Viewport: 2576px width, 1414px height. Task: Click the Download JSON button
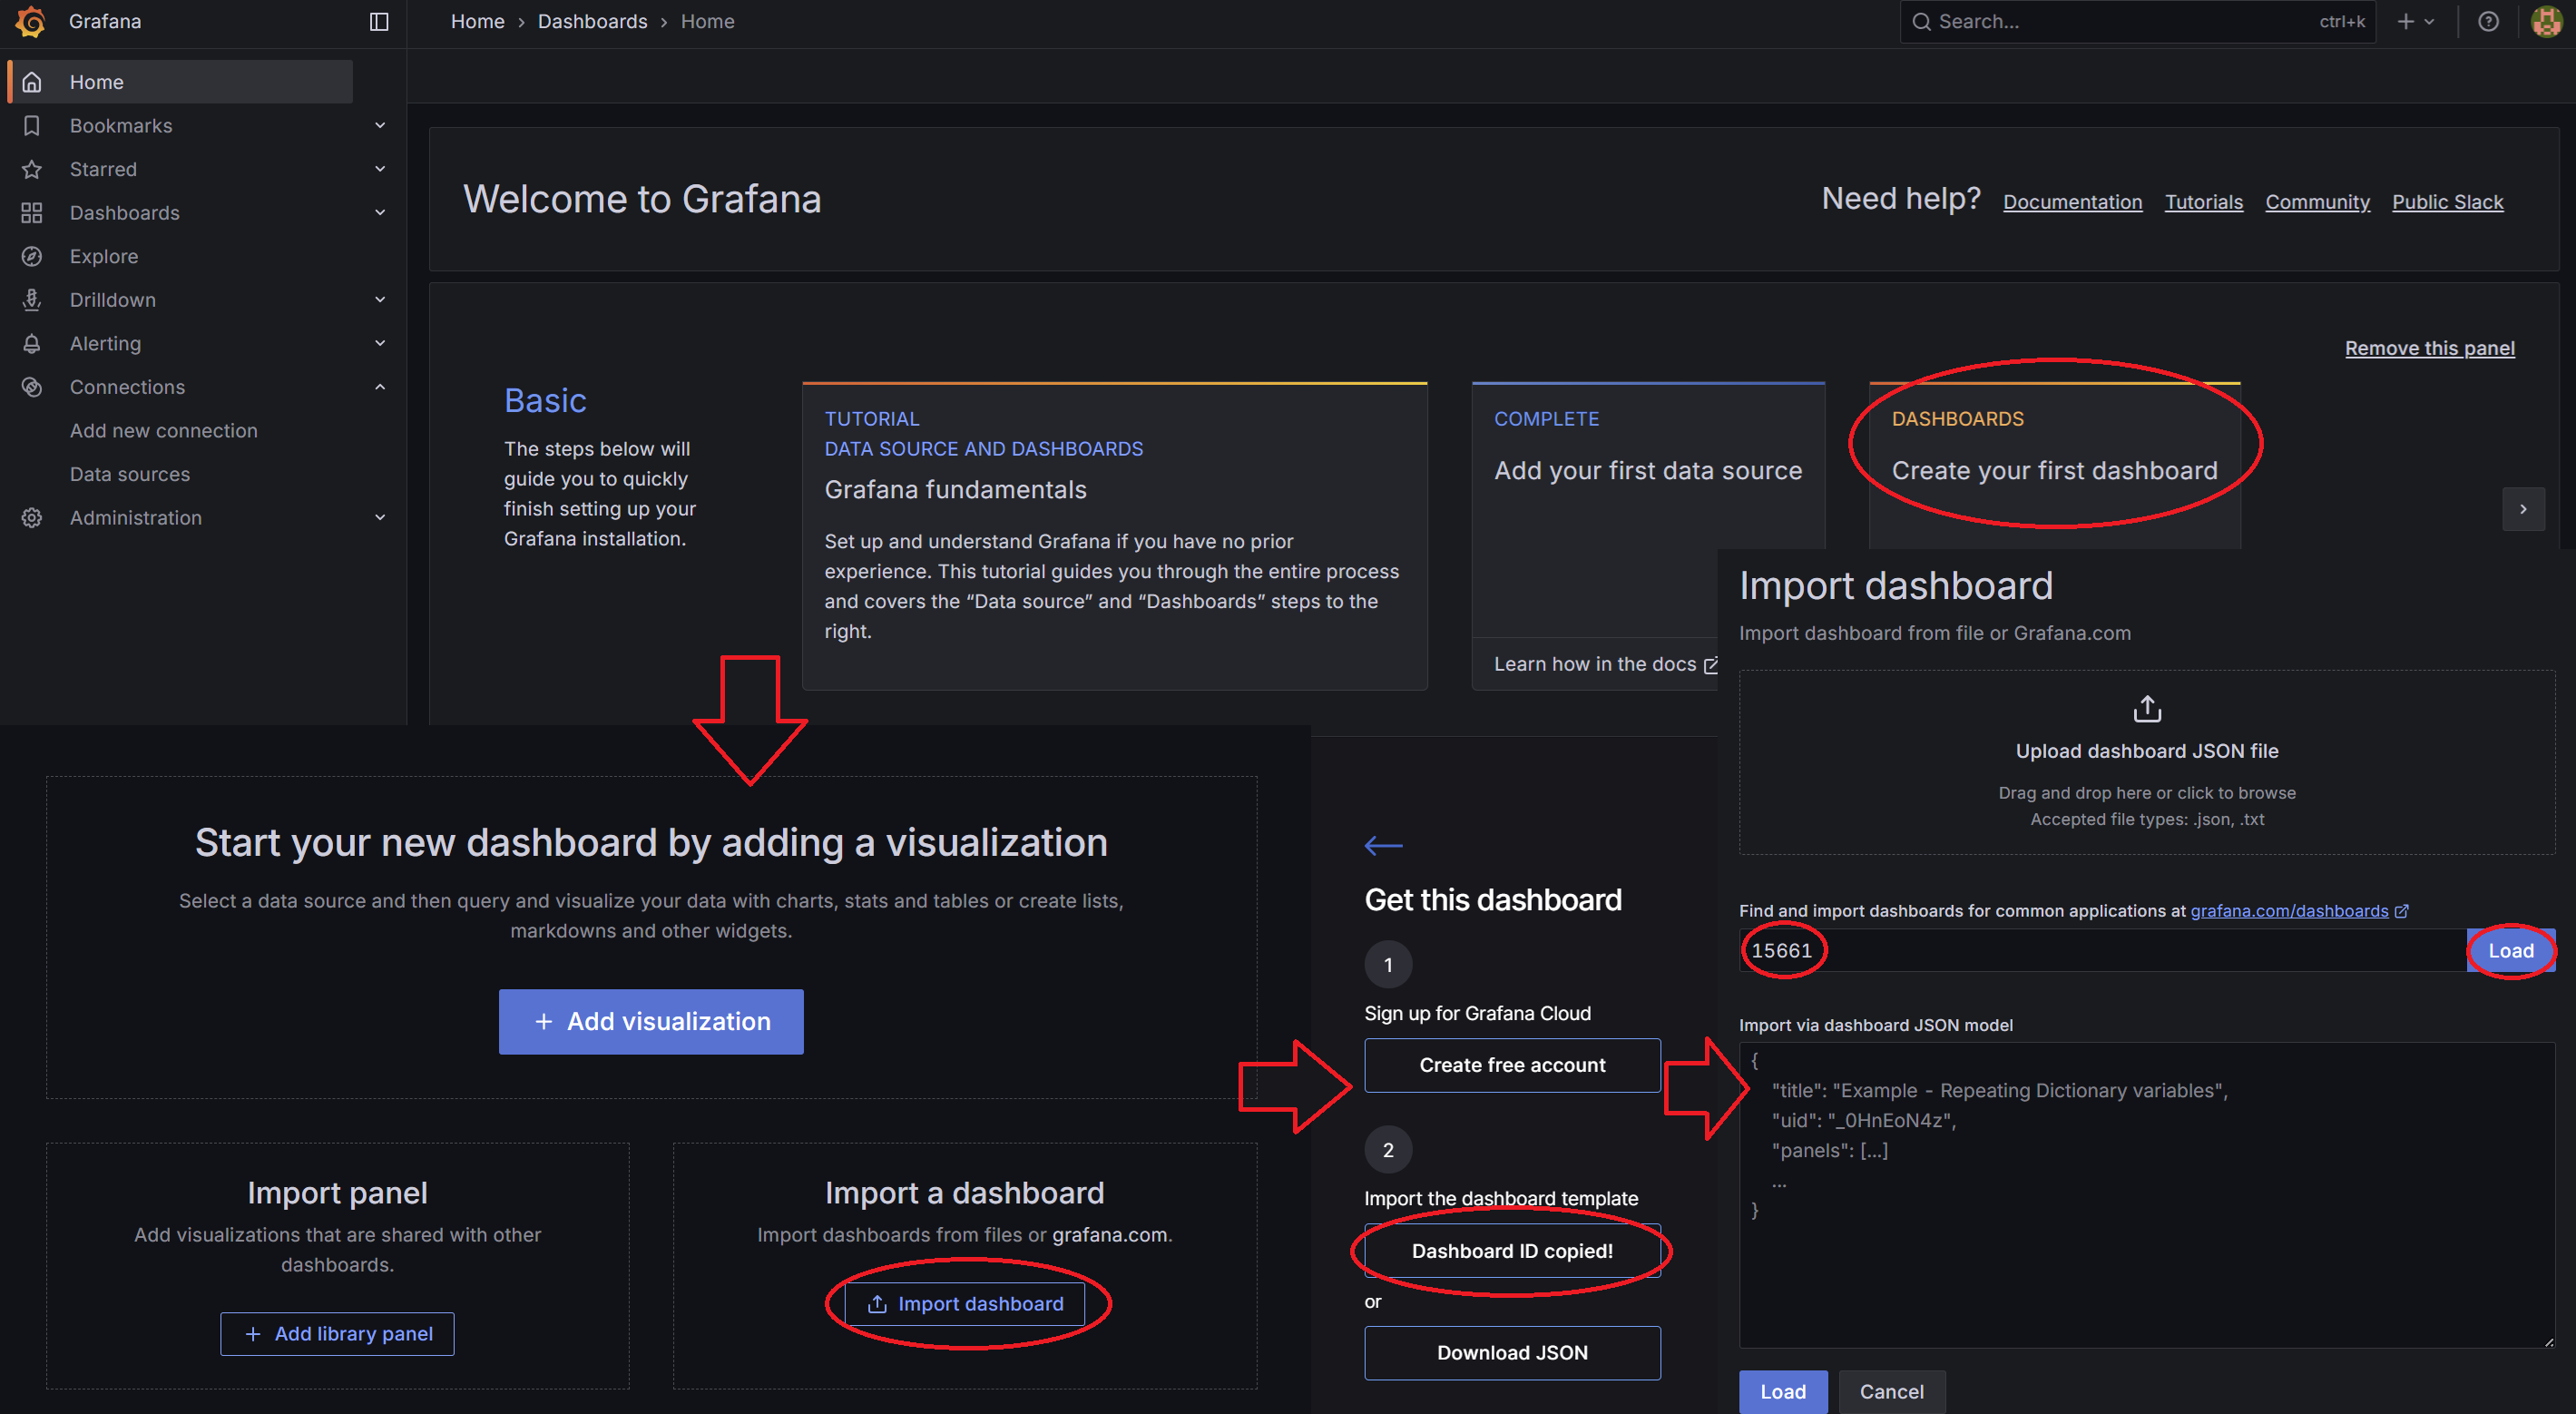pos(1512,1352)
